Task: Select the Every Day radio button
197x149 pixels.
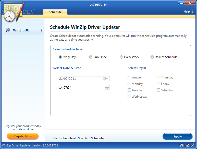Action: tap(60, 57)
